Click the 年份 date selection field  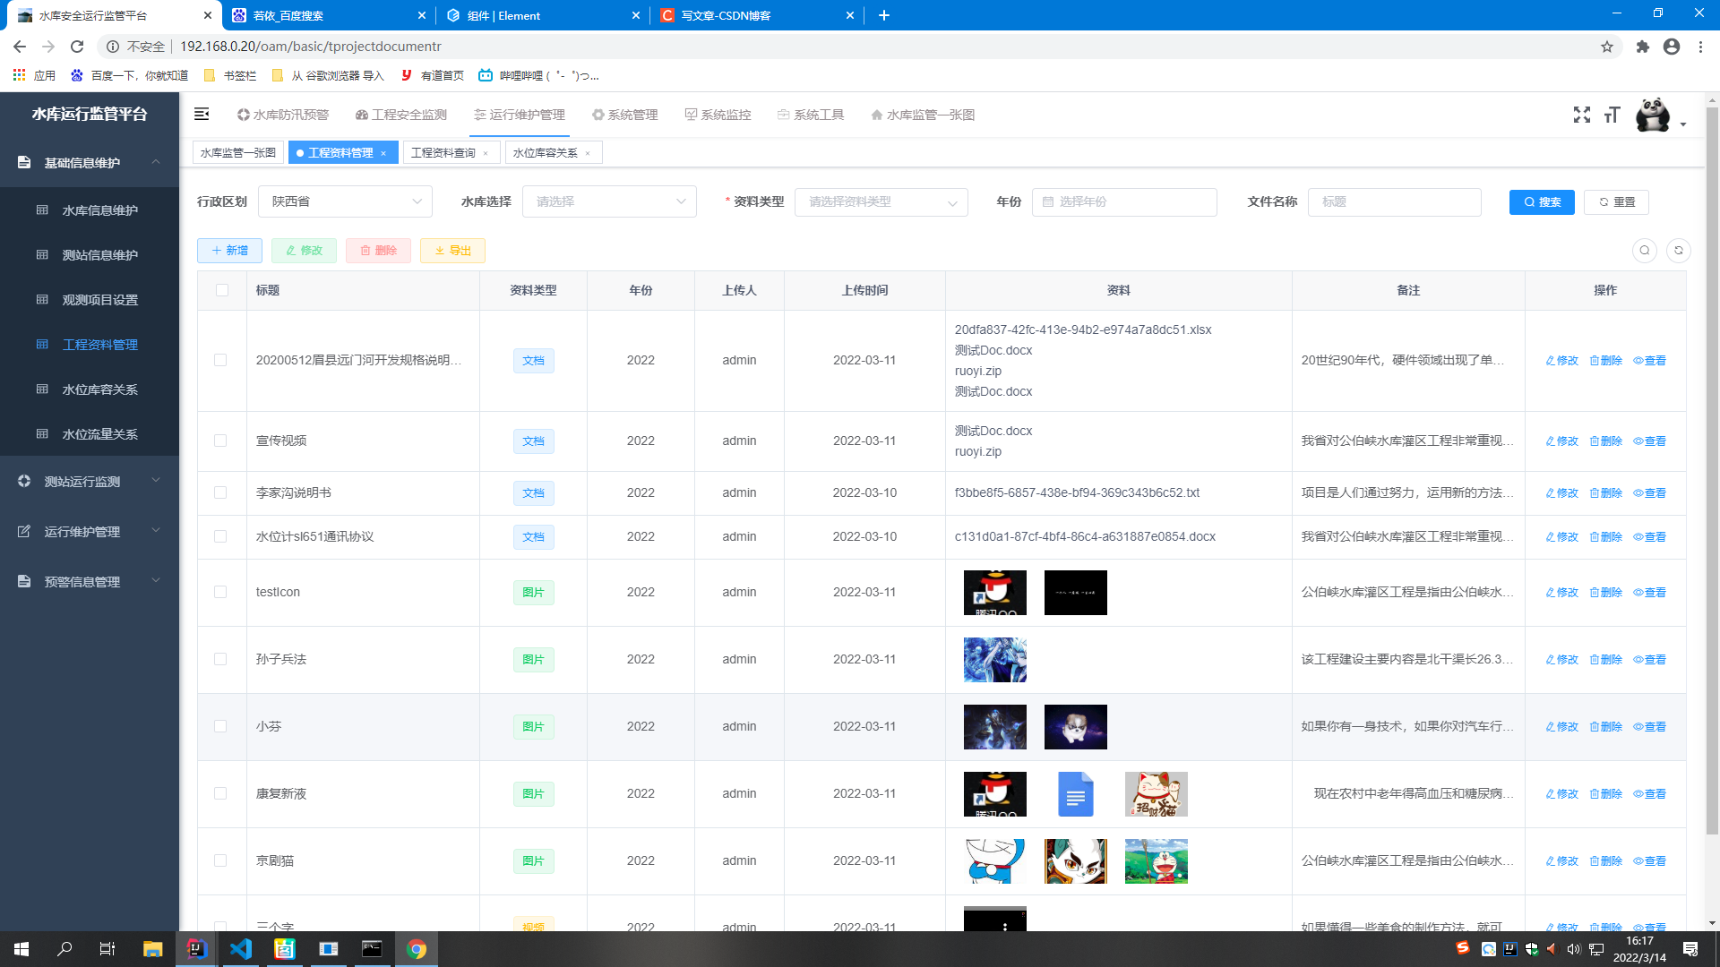pos(1124,202)
